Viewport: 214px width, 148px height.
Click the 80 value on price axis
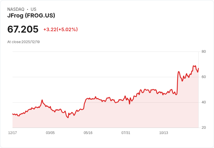(x=204, y=52)
